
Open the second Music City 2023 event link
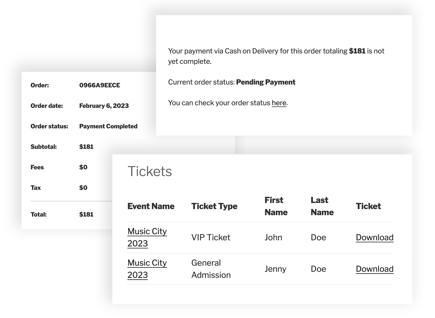tap(147, 269)
